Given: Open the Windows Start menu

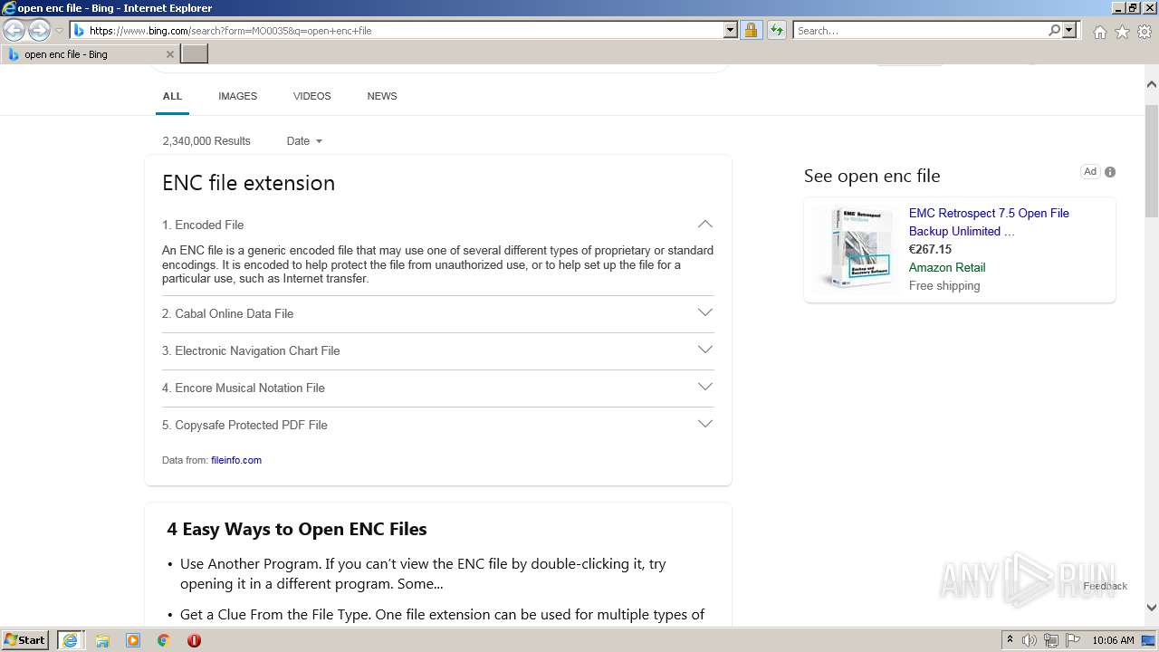Looking at the screenshot, I should coord(25,640).
